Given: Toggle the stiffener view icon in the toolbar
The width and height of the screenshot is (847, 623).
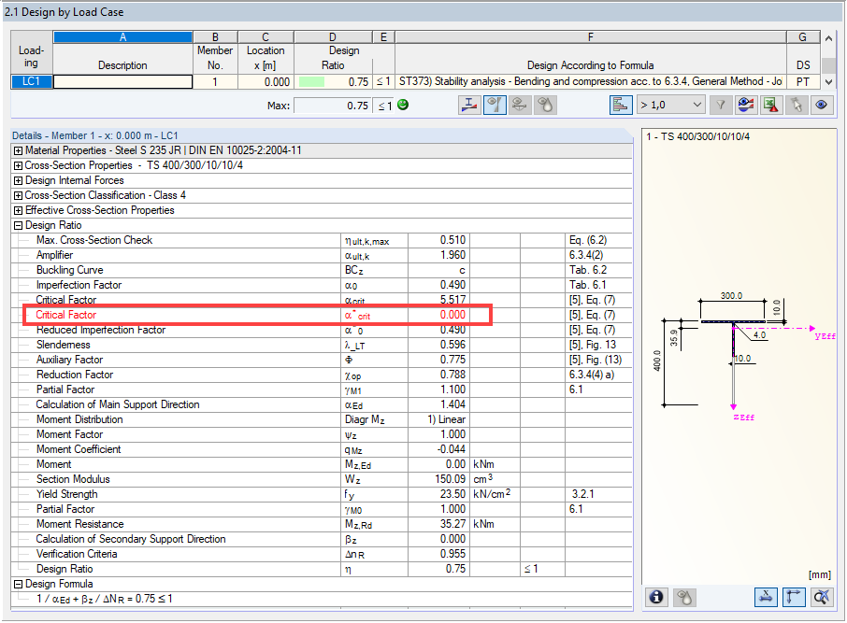Looking at the screenshot, I should (495, 105).
